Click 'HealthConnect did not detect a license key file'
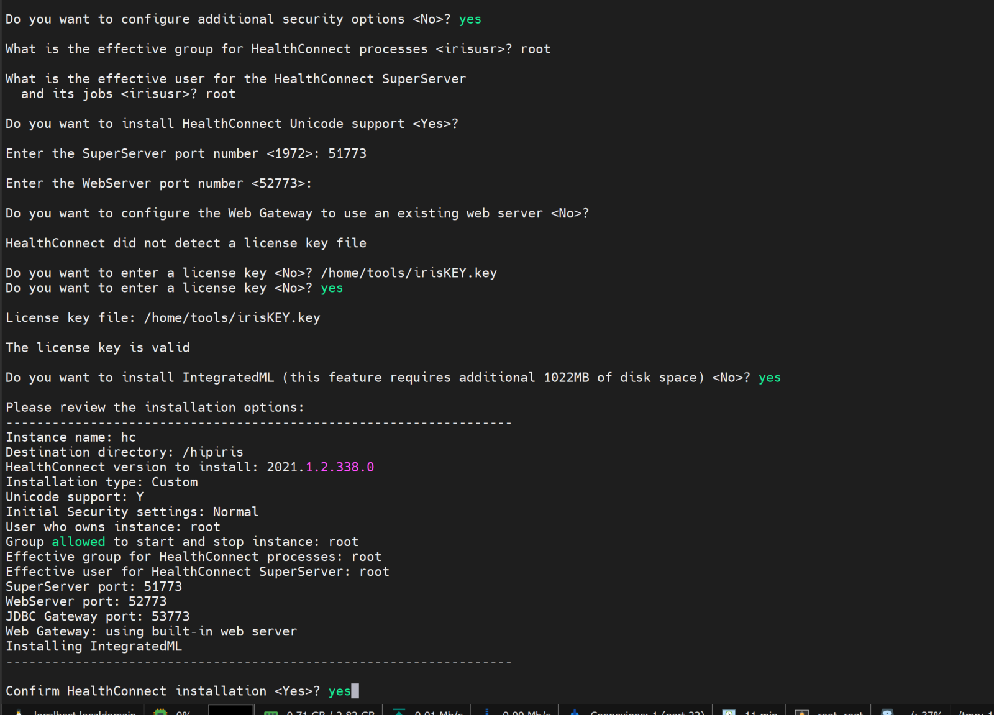 click(186, 243)
